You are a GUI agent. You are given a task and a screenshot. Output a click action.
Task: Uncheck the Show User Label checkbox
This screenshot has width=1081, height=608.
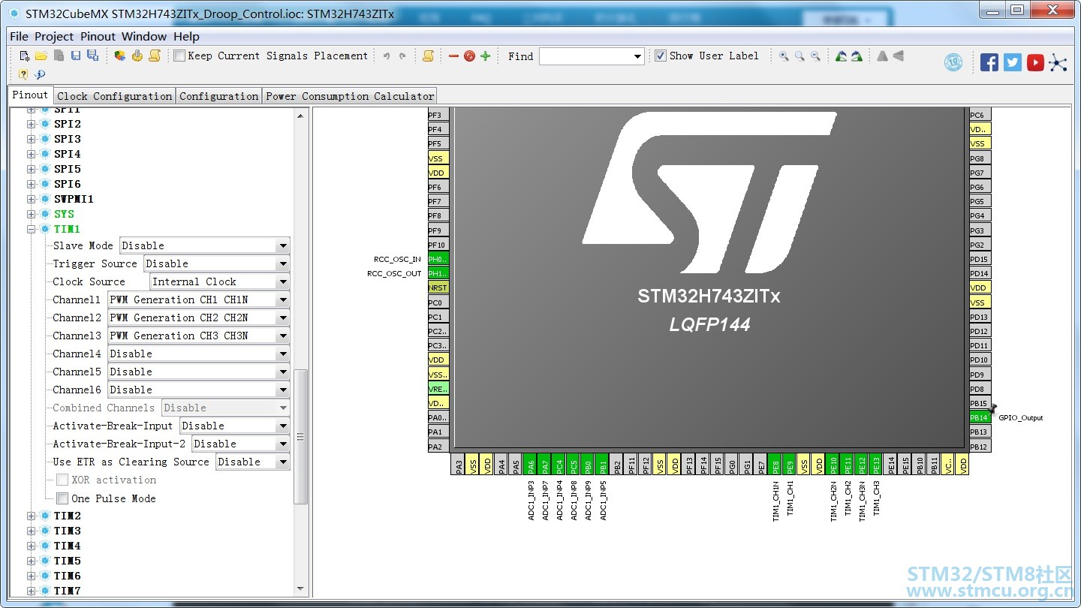tap(661, 56)
